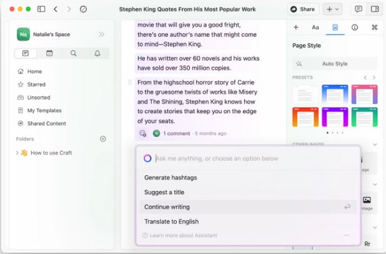Collapse sidebar with double chevron icon
The image size is (386, 254).
(x=101, y=34)
